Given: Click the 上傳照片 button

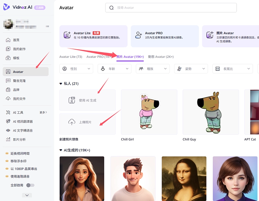Looking at the screenshot, I should 87,124.
